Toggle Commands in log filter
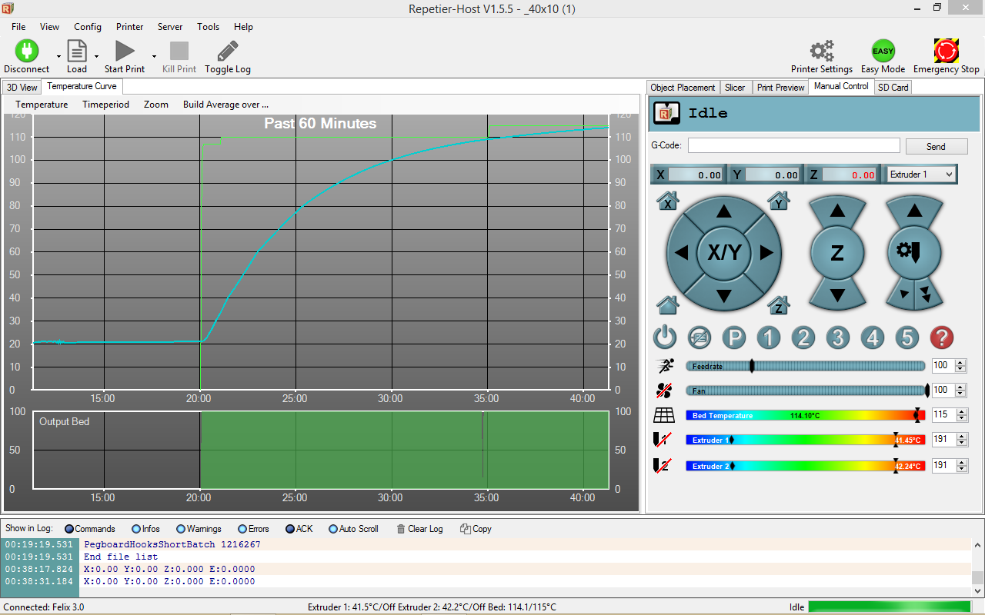This screenshot has height=615, width=985. coord(90,529)
